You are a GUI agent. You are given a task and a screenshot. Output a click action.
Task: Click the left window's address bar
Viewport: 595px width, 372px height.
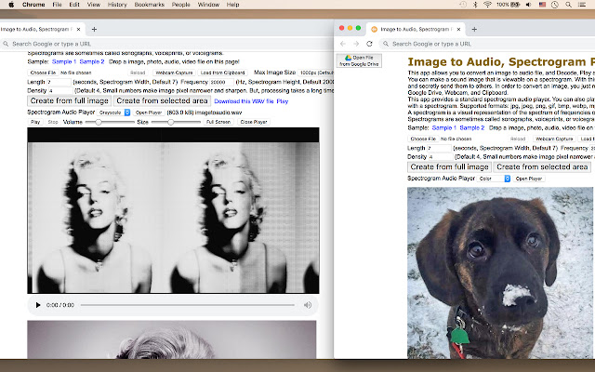coord(166,44)
